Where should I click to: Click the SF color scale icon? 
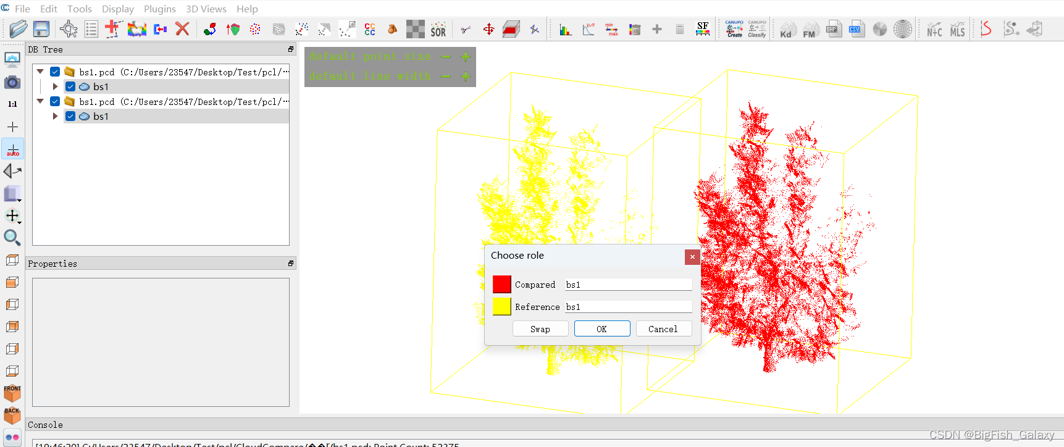pyautogui.click(x=703, y=29)
